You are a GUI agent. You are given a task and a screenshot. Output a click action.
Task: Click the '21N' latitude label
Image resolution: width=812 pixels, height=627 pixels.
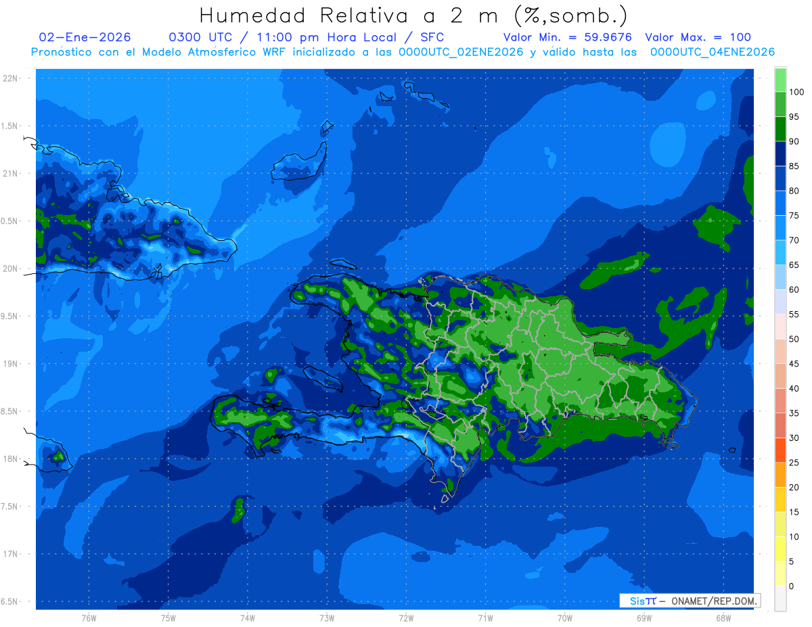pos(10,173)
